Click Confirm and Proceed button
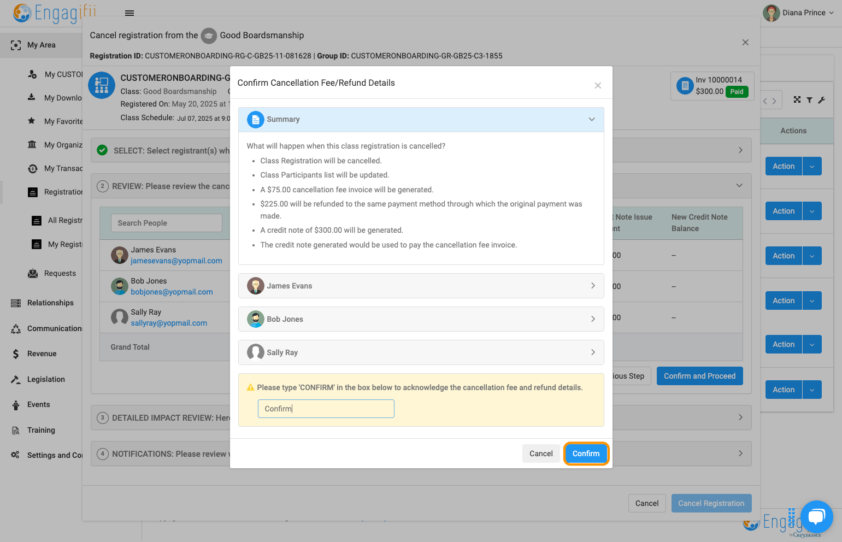Image resolution: width=842 pixels, height=542 pixels. click(700, 376)
